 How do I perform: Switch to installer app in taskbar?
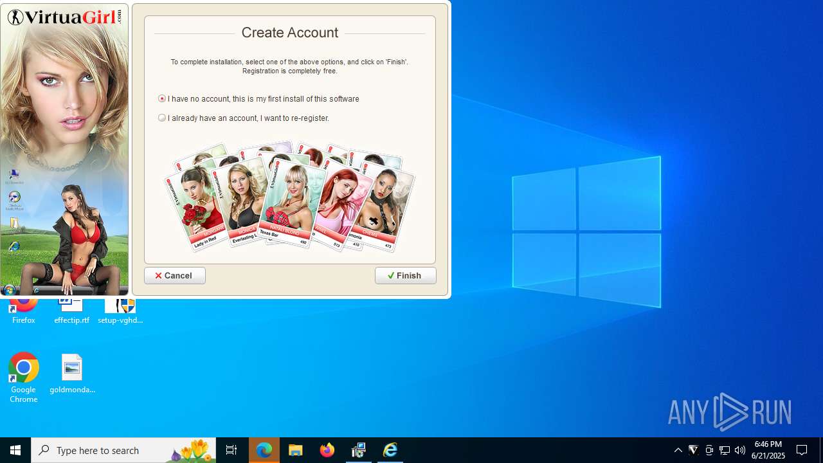(x=359, y=450)
